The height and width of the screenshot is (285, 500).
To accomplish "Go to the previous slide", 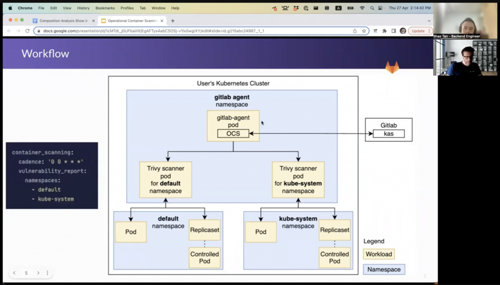I will point(14,273).
